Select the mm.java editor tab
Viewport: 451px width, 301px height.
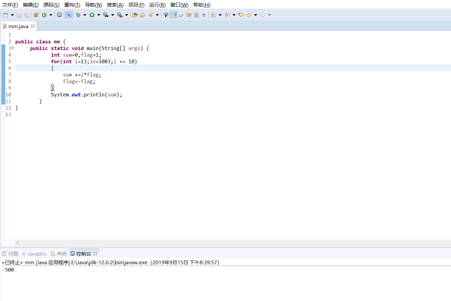pos(19,26)
